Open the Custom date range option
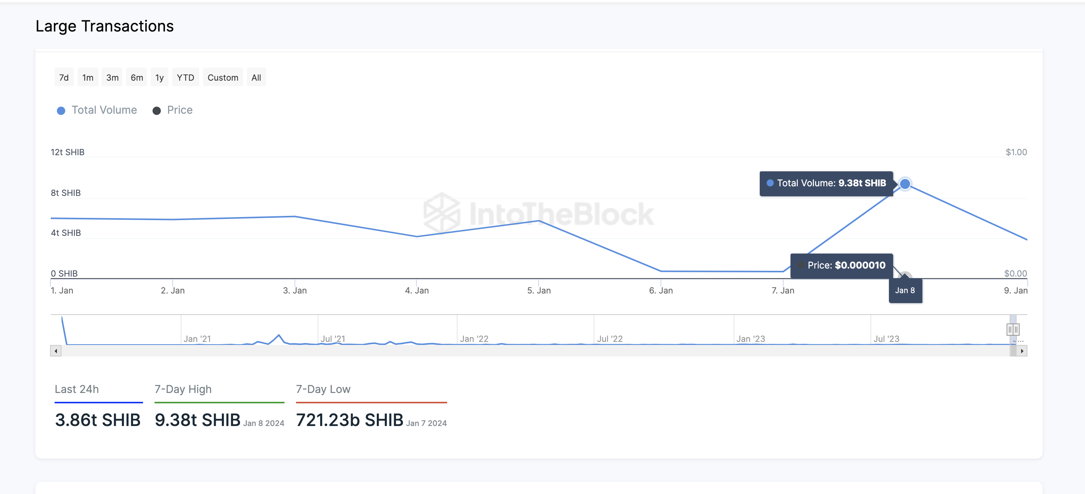 pos(223,78)
